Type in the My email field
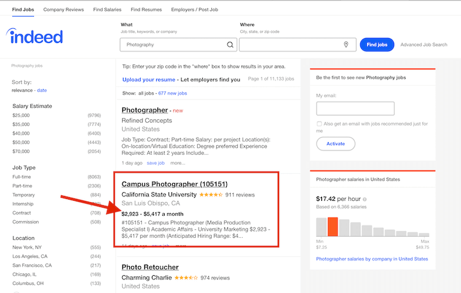The width and height of the screenshot is (461, 293). point(355,109)
